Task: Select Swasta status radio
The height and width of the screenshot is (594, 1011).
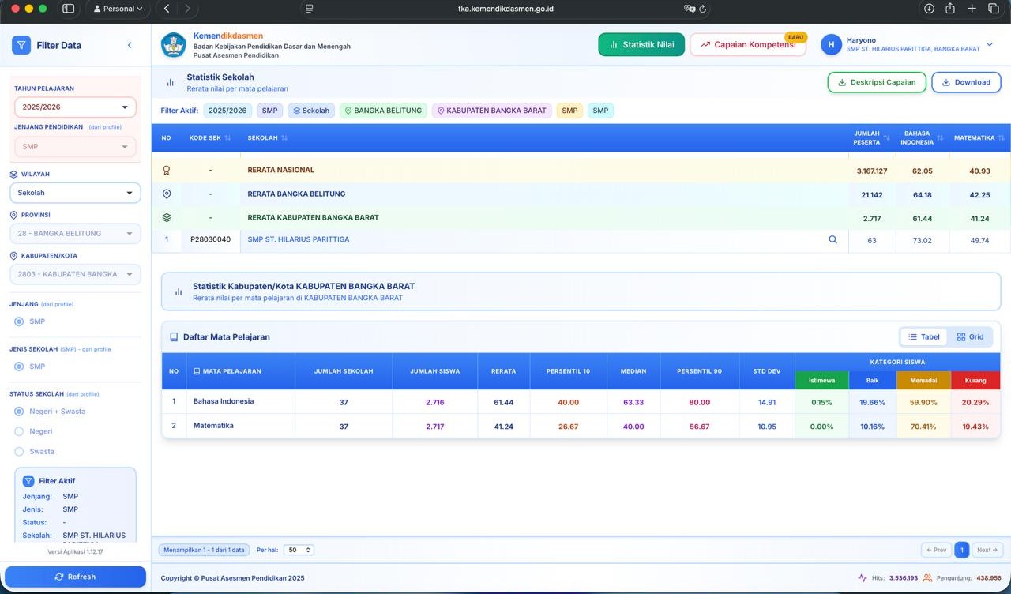Action: tap(20, 452)
